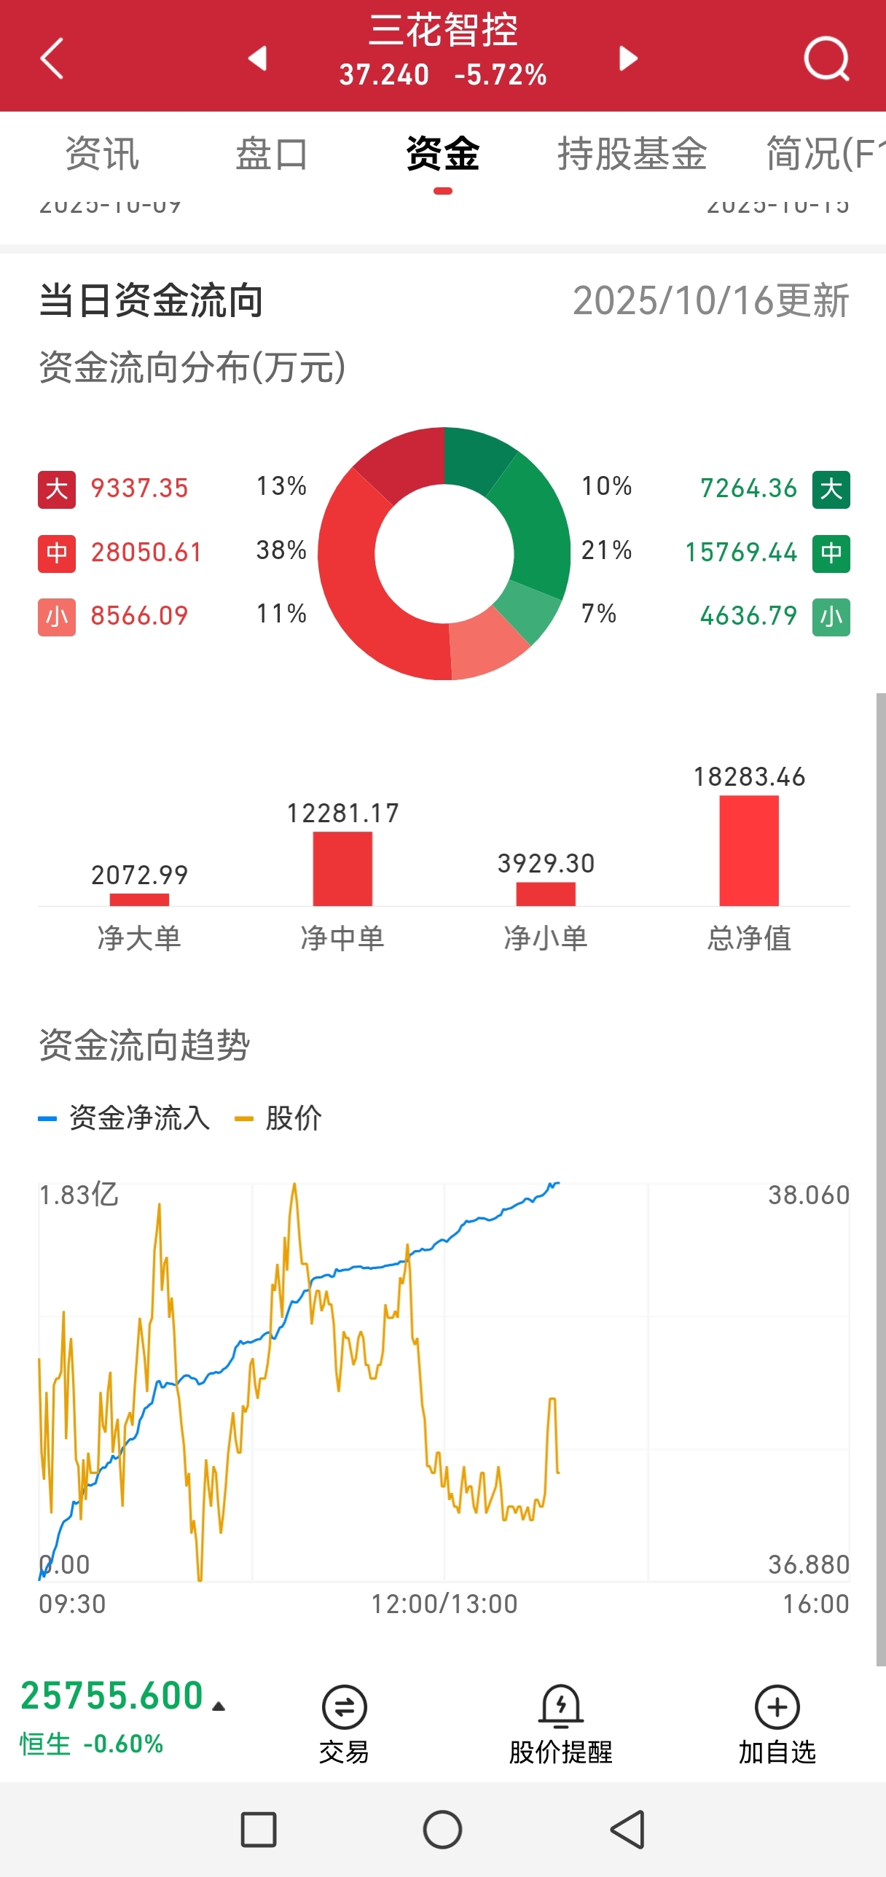This screenshot has width=886, height=1877.
Task: Tap the 资金净流入 blue legend item
Action: (x=124, y=1118)
